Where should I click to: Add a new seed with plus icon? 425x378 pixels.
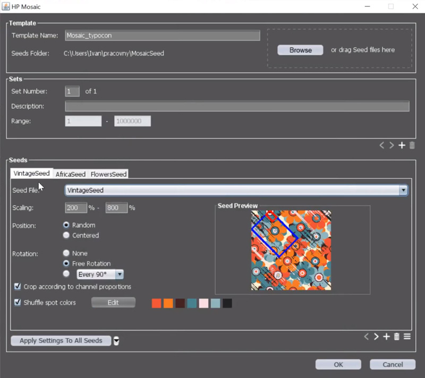point(386,337)
